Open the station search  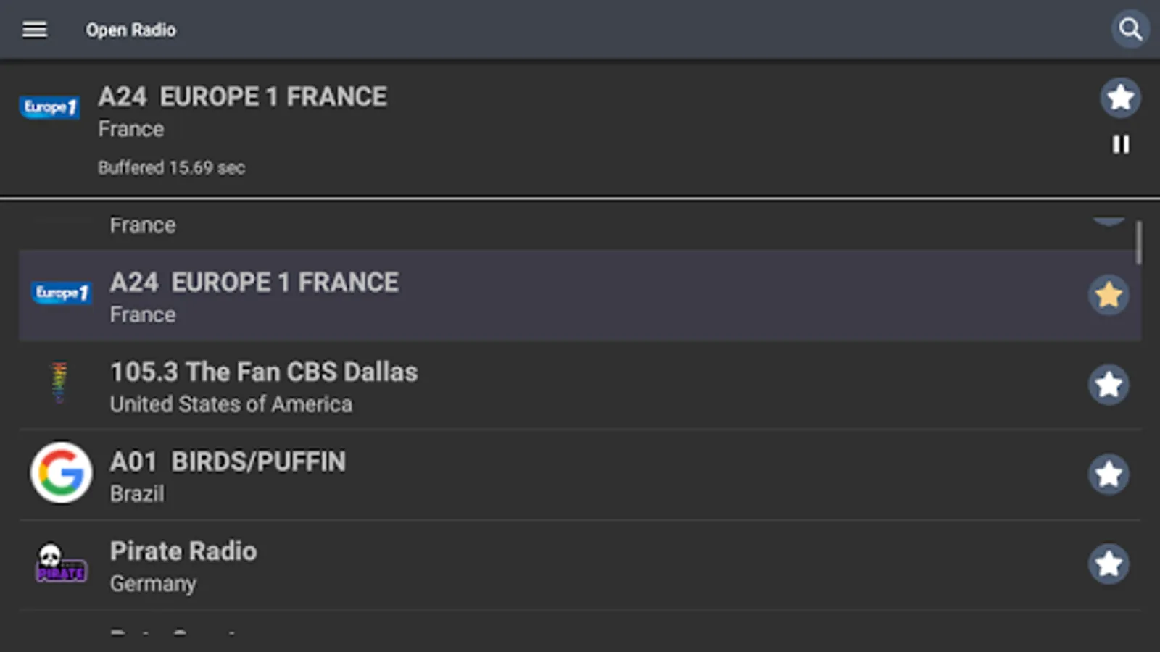click(1130, 30)
